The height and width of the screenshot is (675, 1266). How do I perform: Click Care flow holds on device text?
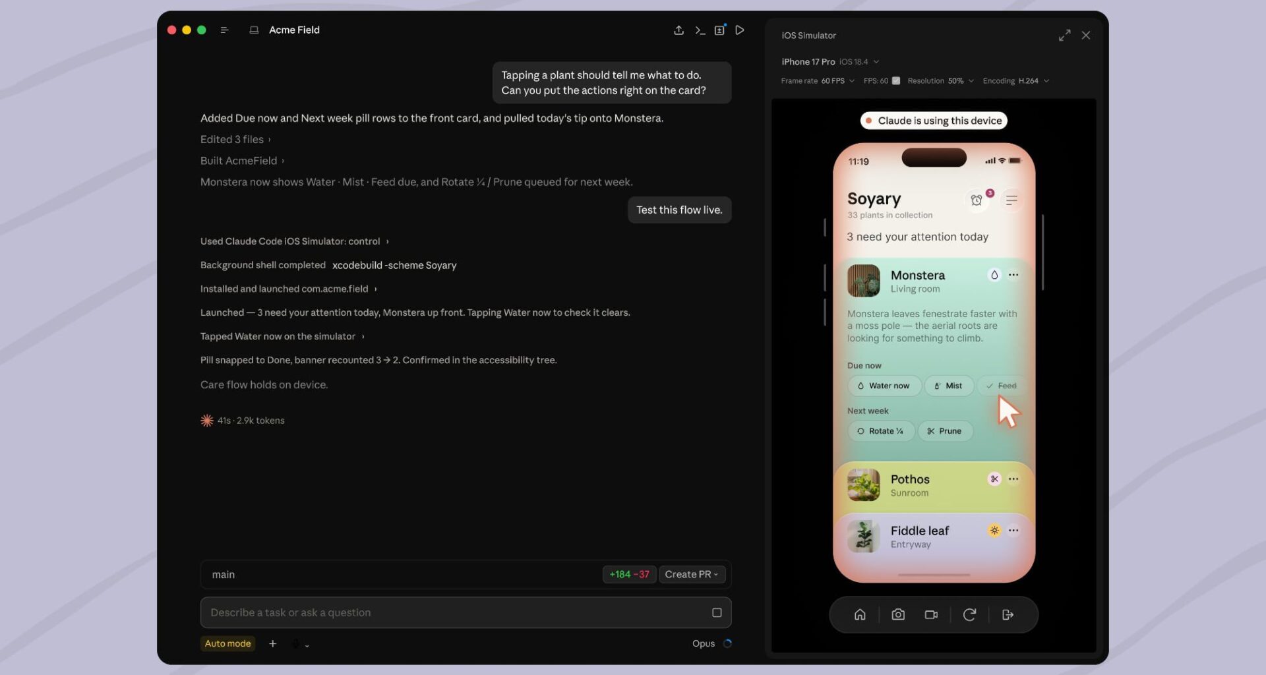264,385
